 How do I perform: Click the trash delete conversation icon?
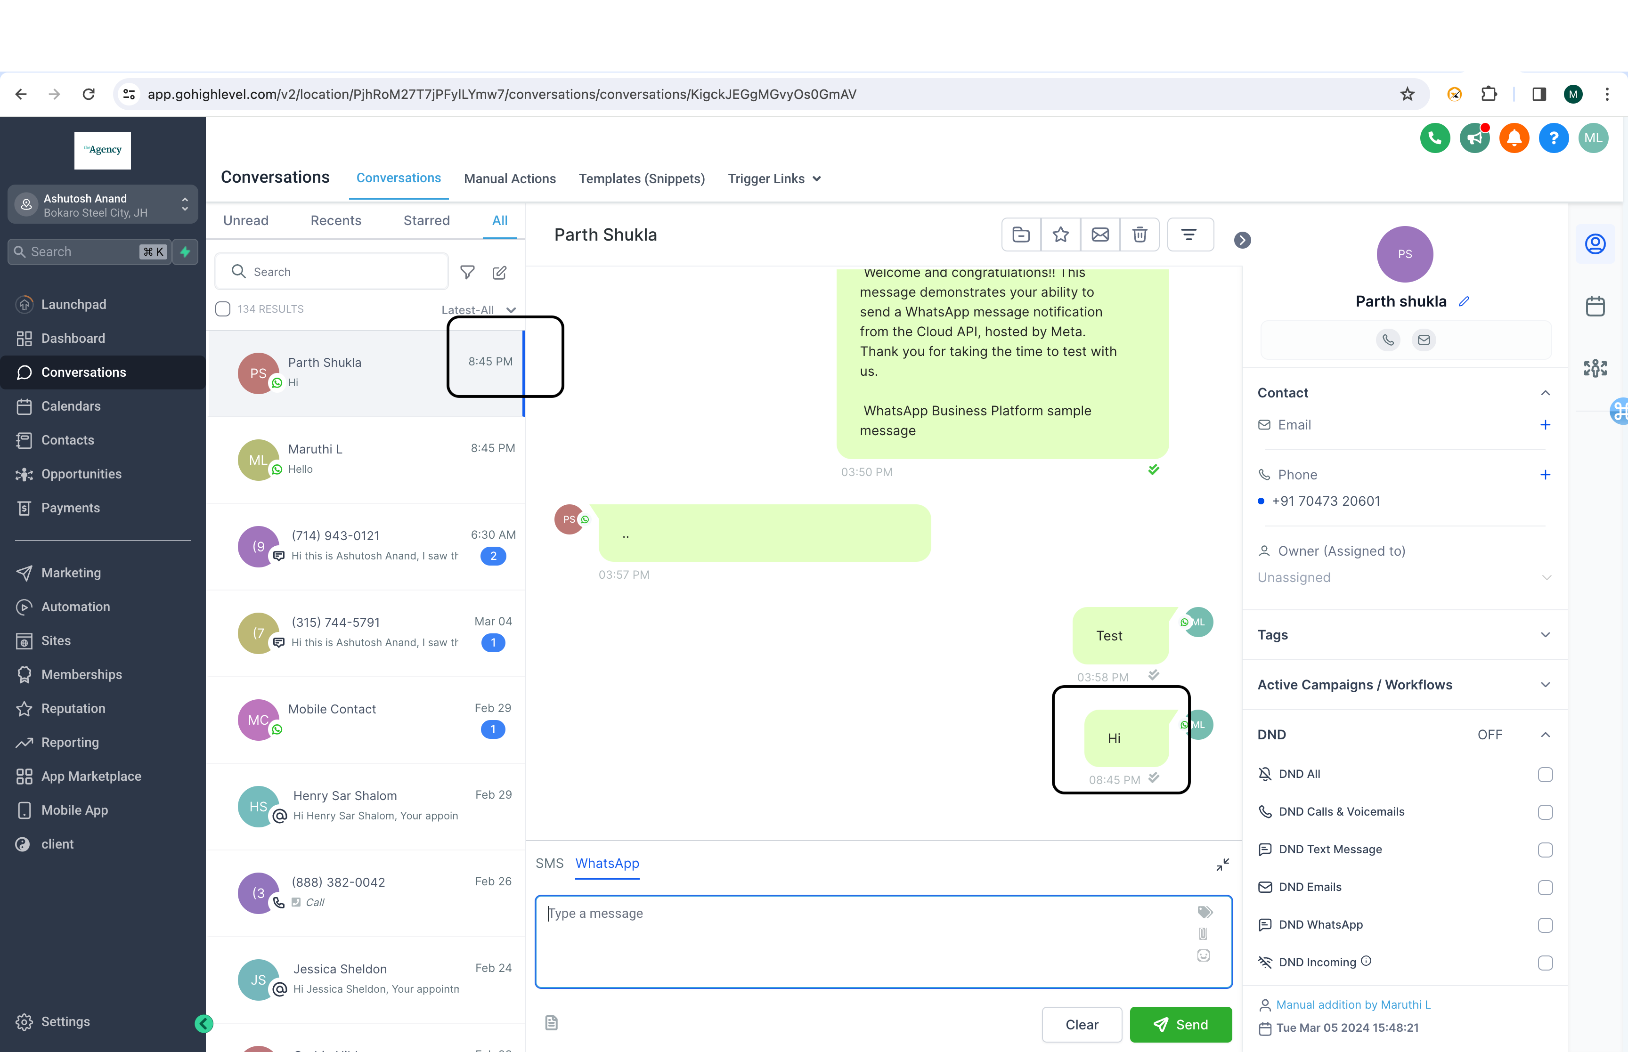1140,235
